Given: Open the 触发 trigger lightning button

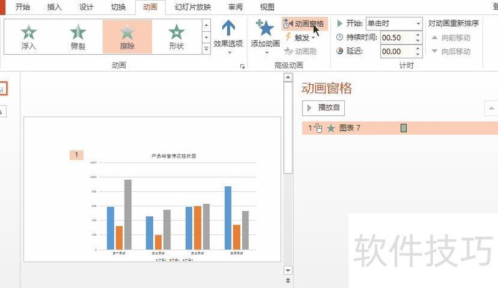Looking at the screenshot, I should pos(288,37).
